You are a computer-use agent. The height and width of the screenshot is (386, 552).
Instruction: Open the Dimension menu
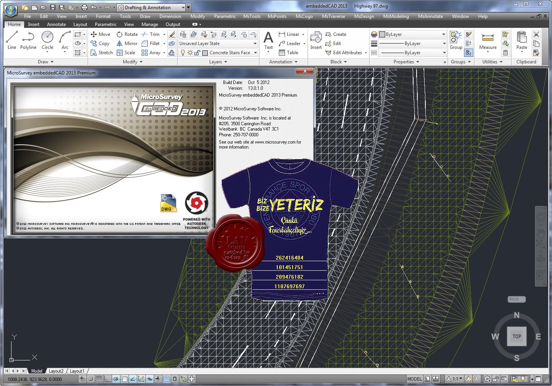(170, 16)
